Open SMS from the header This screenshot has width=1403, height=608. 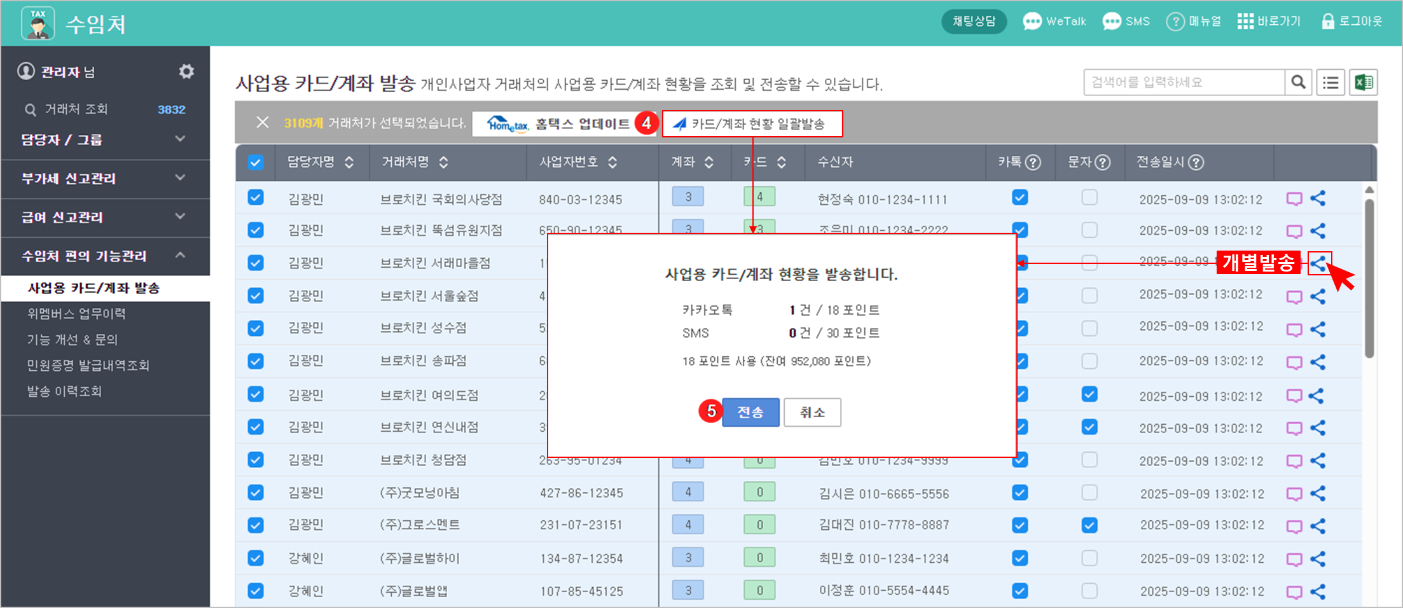click(x=1126, y=21)
